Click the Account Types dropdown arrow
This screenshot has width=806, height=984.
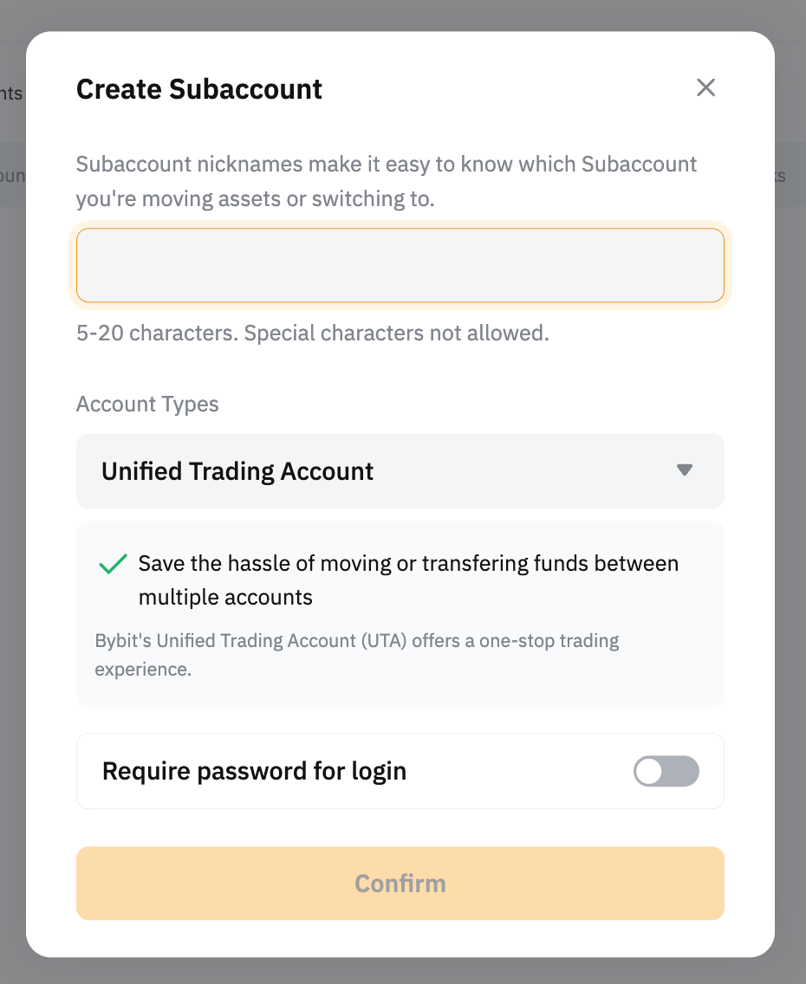click(x=684, y=470)
